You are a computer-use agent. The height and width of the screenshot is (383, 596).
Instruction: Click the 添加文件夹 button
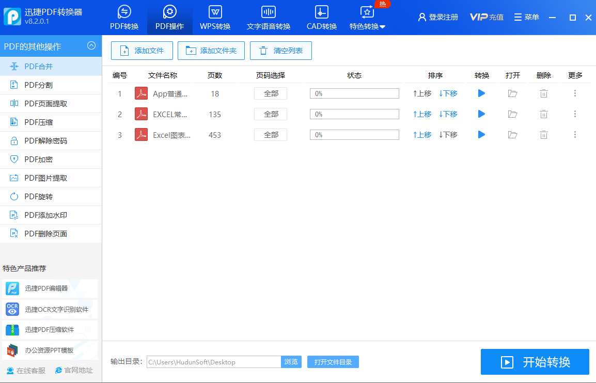tap(211, 51)
